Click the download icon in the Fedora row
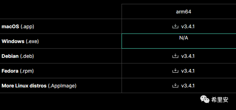 [x=175, y=71]
